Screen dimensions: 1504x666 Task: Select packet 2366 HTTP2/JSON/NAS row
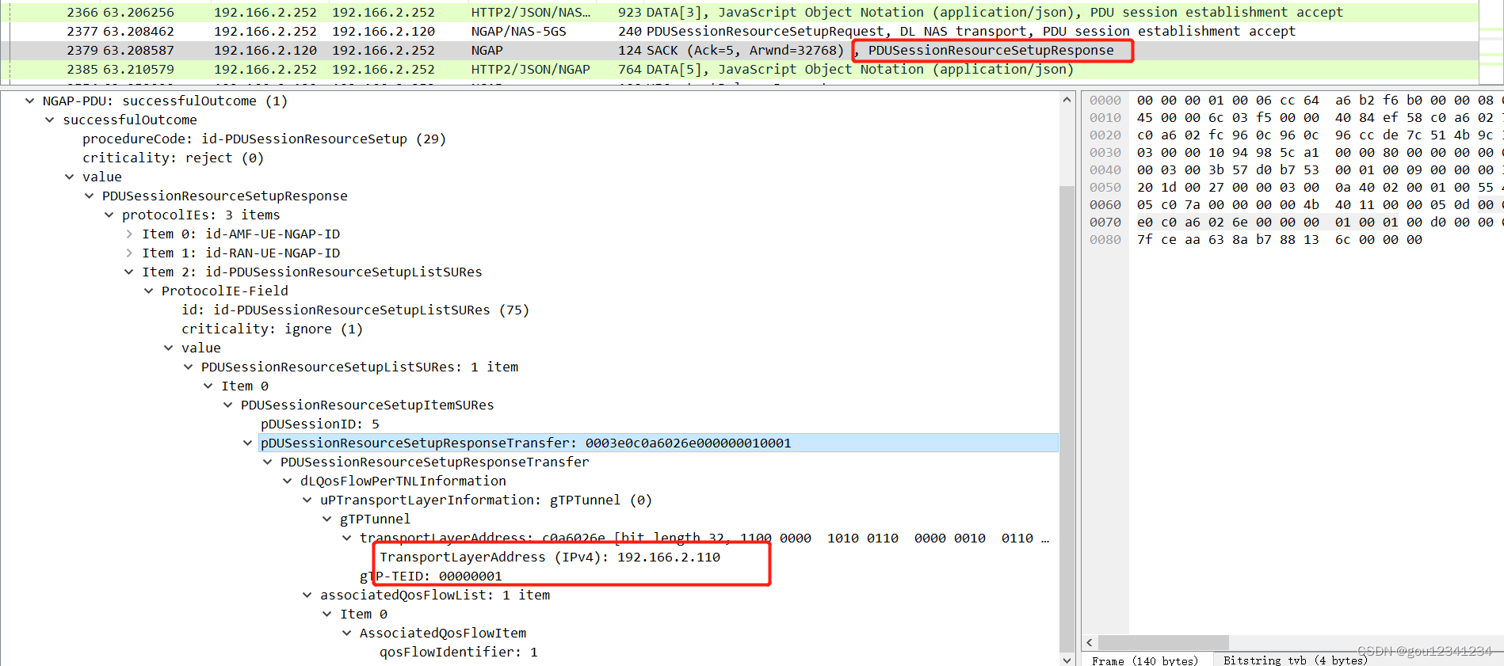pos(739,12)
